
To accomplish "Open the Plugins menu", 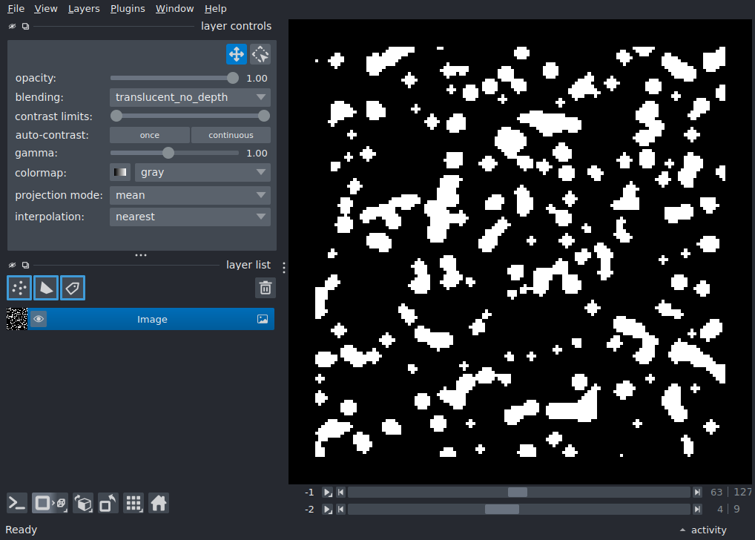I will tap(128, 9).
